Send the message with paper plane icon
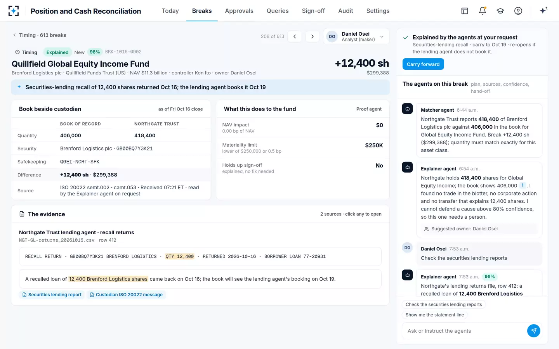This screenshot has width=559, height=349. [x=534, y=331]
